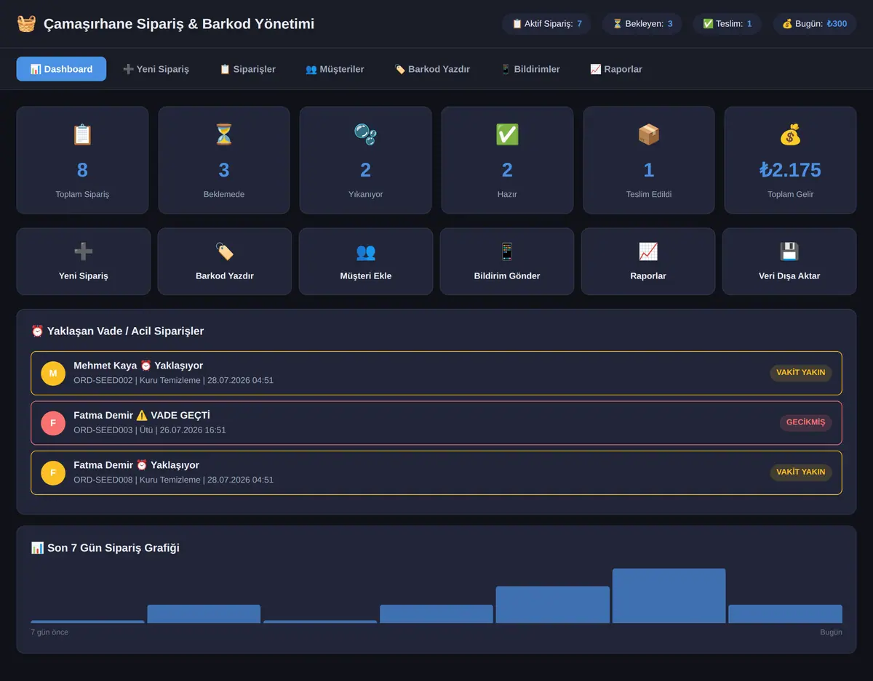
Task: Switch to the Müşteriler tab
Action: click(x=335, y=69)
